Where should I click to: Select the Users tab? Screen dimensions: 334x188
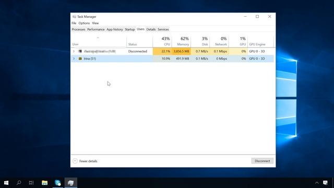140,29
